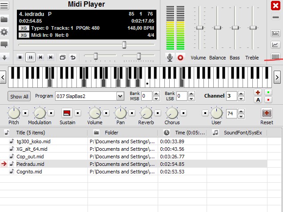283x212 pixels.
Task: Click the Reset controllers icon
Action: (267, 113)
